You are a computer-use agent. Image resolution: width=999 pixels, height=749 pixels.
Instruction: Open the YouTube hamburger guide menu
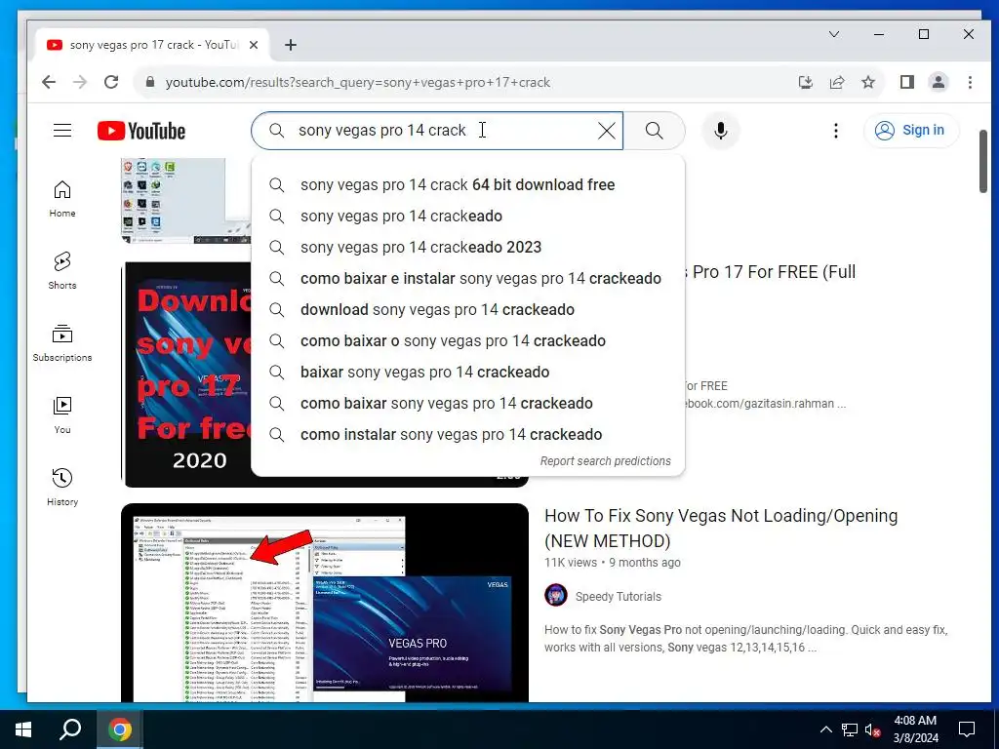(61, 131)
